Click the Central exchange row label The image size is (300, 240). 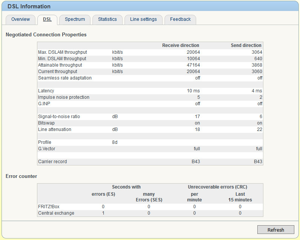[x=56, y=213]
